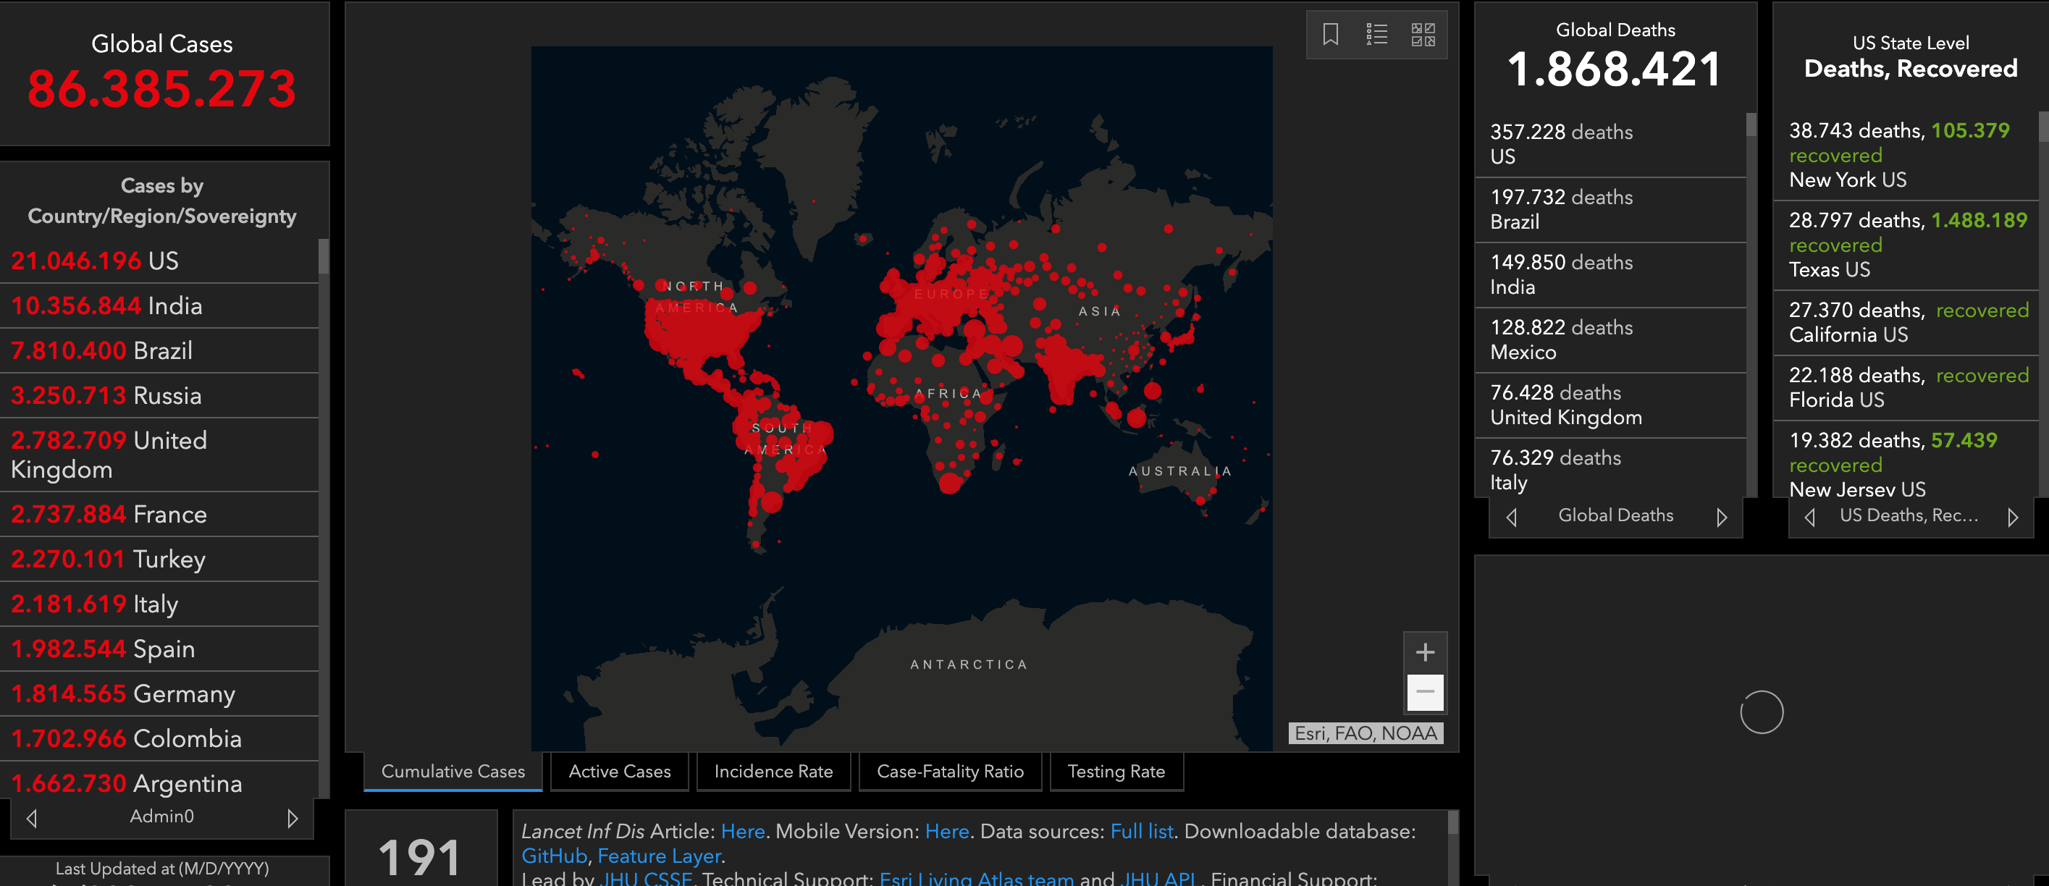Open the map legend list icon
The width and height of the screenshot is (2049, 886).
coord(1376,34)
